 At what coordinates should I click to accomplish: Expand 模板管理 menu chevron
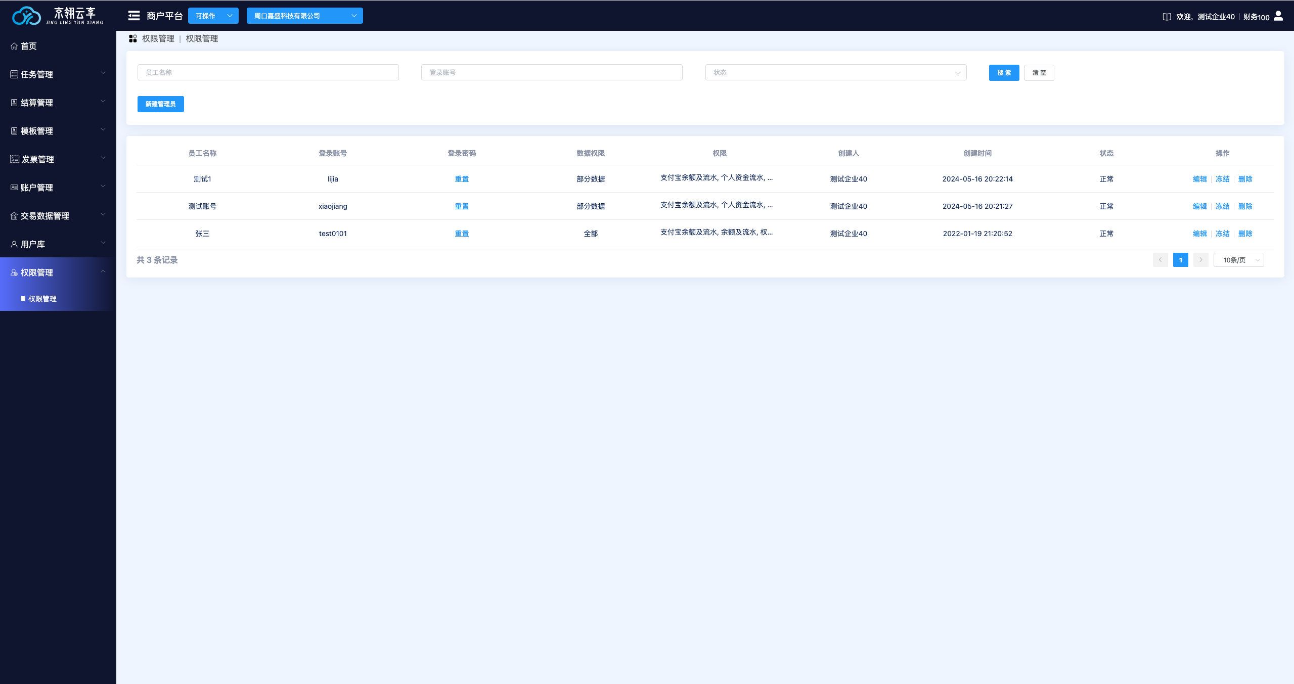click(103, 129)
